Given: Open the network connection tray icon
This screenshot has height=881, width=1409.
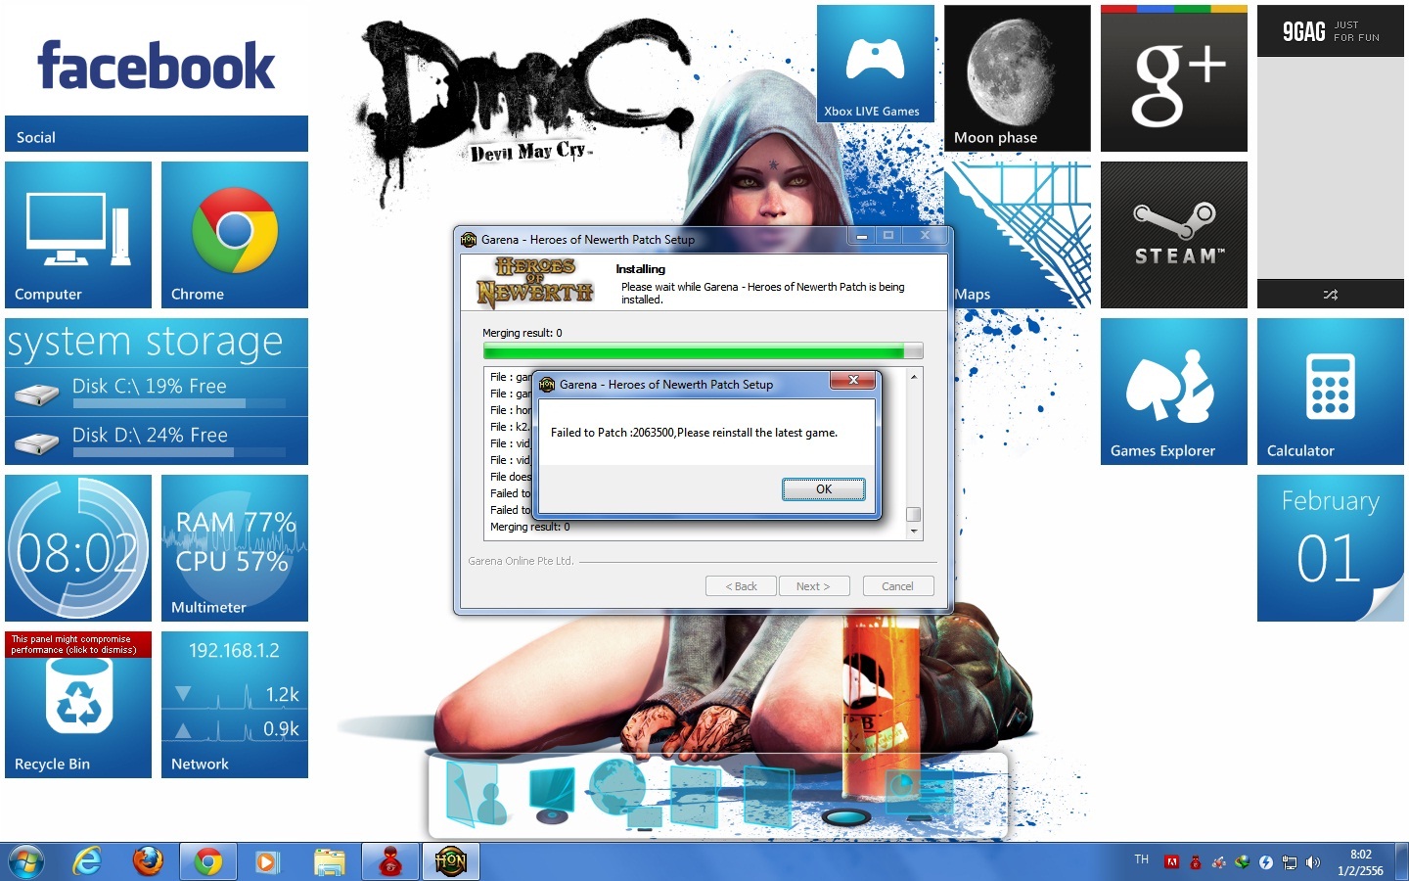Looking at the screenshot, I should tap(1290, 862).
